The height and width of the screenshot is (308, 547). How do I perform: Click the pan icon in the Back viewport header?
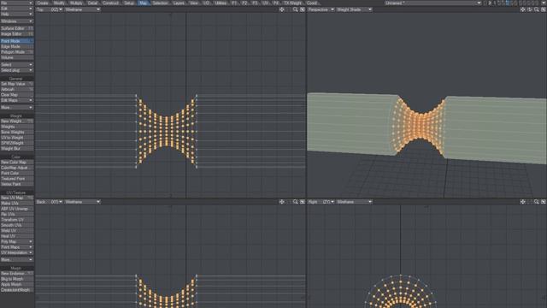[281, 202]
